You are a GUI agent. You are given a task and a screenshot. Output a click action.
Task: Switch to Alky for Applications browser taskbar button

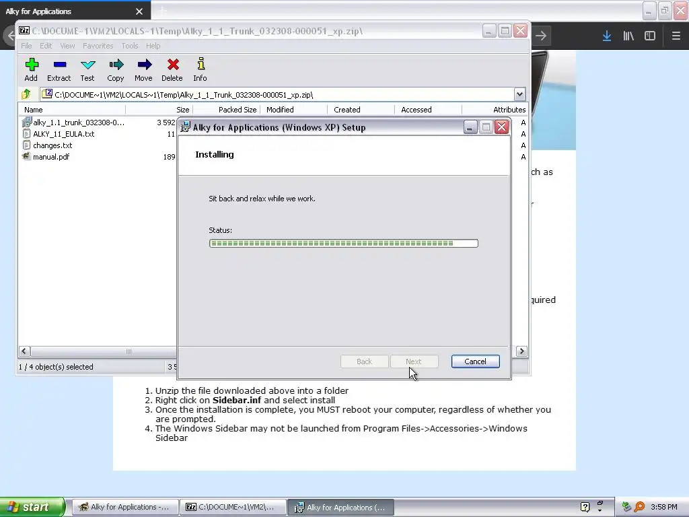(124, 507)
